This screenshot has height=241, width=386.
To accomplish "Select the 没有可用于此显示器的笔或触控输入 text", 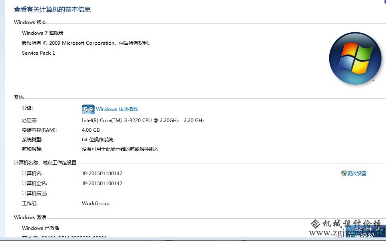I will (120, 149).
